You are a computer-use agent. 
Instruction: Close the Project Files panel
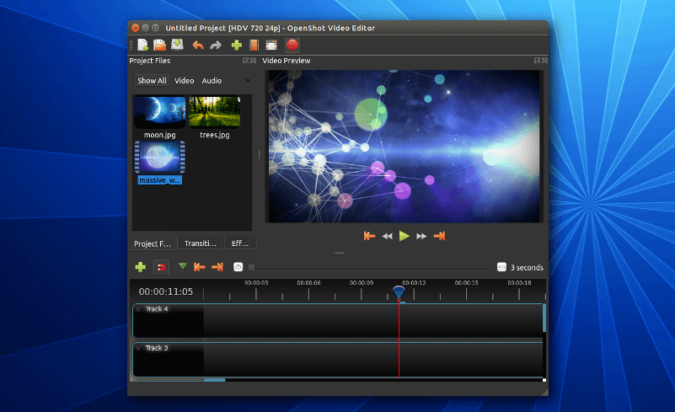coord(253,61)
